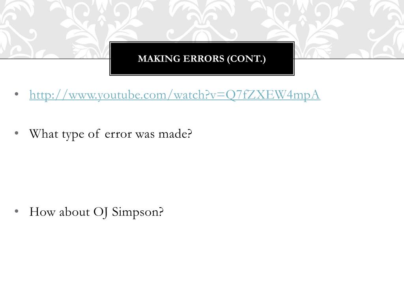Select the 'Making Errors (Cont.)' title box
404x303 pixels.
[202, 58]
